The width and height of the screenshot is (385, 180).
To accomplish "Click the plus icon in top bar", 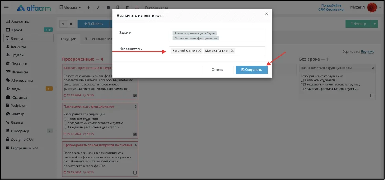I will (x=89, y=7).
